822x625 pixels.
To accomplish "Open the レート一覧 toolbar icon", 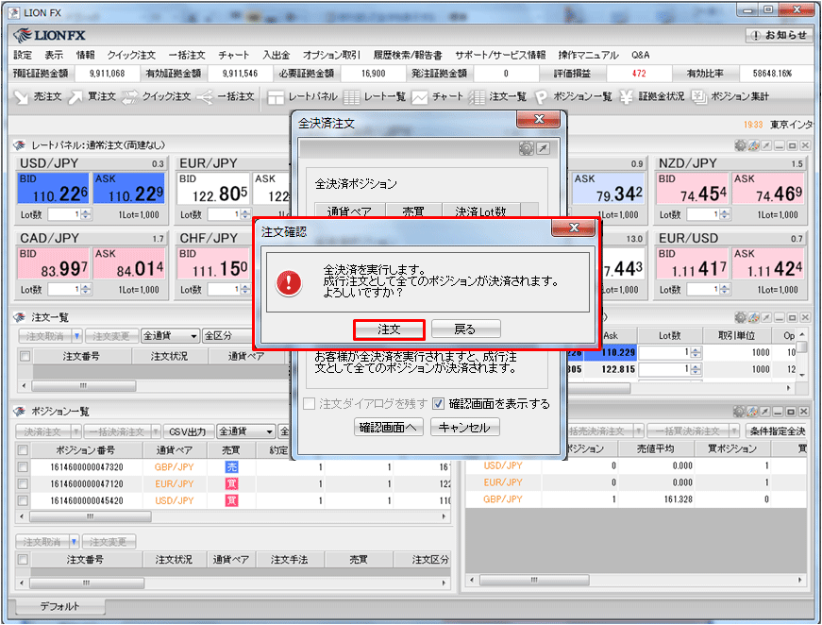I will pos(351,97).
